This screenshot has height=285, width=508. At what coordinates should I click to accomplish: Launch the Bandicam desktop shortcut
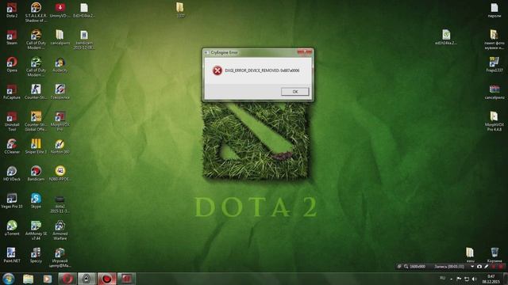(36, 173)
